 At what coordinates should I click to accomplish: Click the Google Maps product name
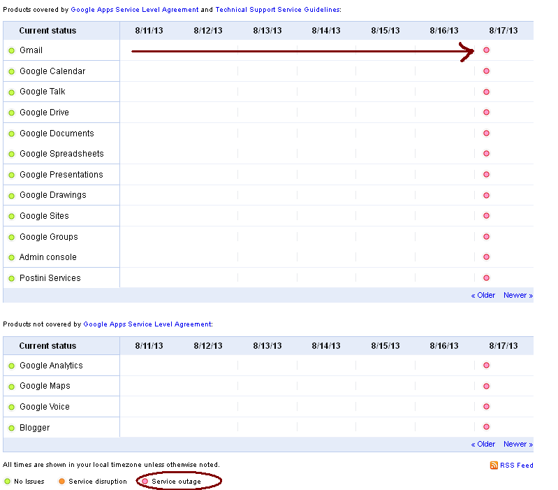[45, 386]
